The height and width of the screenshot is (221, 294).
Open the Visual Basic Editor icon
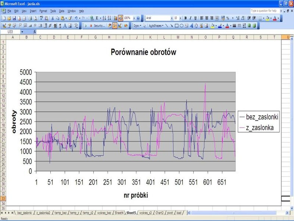110,25
